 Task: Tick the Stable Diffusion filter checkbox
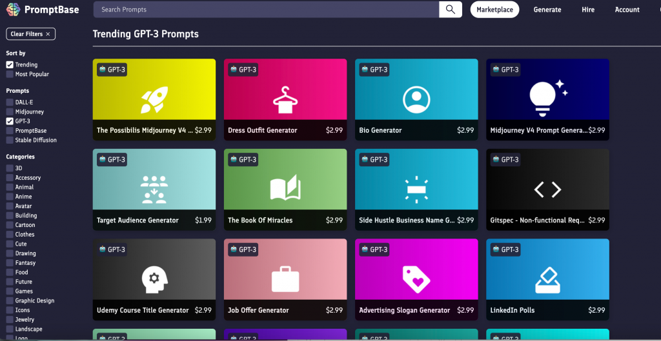10,140
